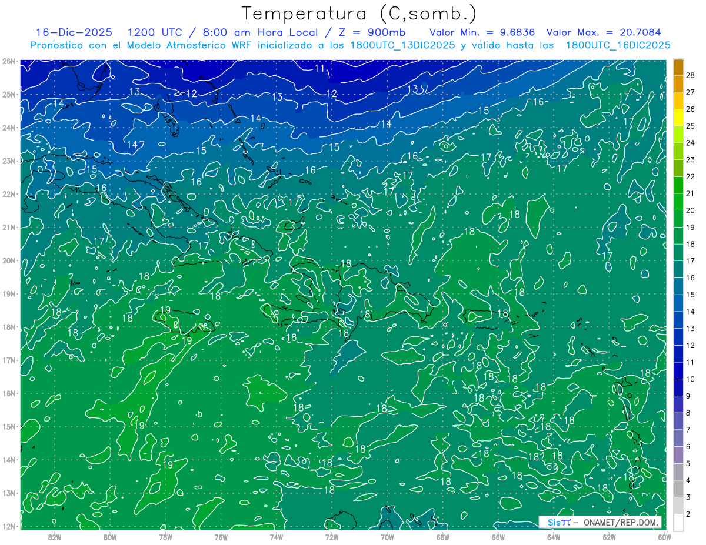The height and width of the screenshot is (545, 706).
Task: Click the '7' label on the color scale
Action: click(688, 430)
